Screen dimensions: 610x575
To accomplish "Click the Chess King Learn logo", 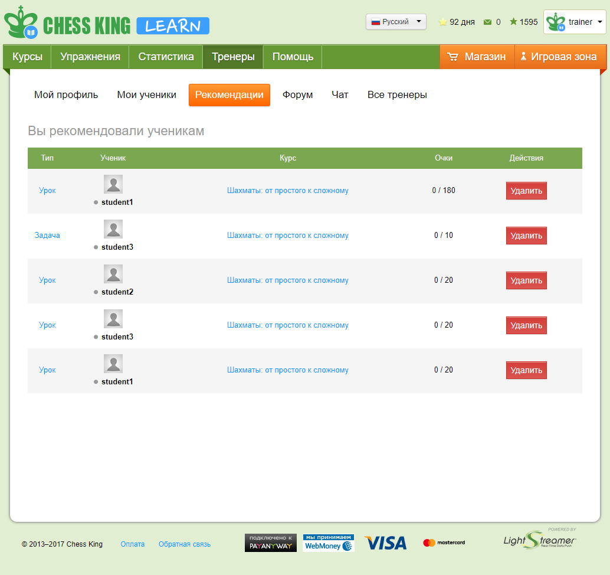I will pos(106,24).
